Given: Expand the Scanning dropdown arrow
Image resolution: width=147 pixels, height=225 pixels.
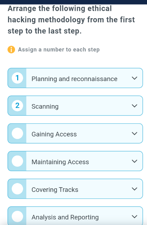Looking at the screenshot, I should point(134,106).
